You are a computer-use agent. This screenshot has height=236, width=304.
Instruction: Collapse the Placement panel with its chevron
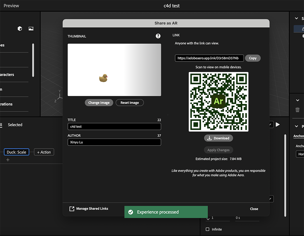click(296, 126)
